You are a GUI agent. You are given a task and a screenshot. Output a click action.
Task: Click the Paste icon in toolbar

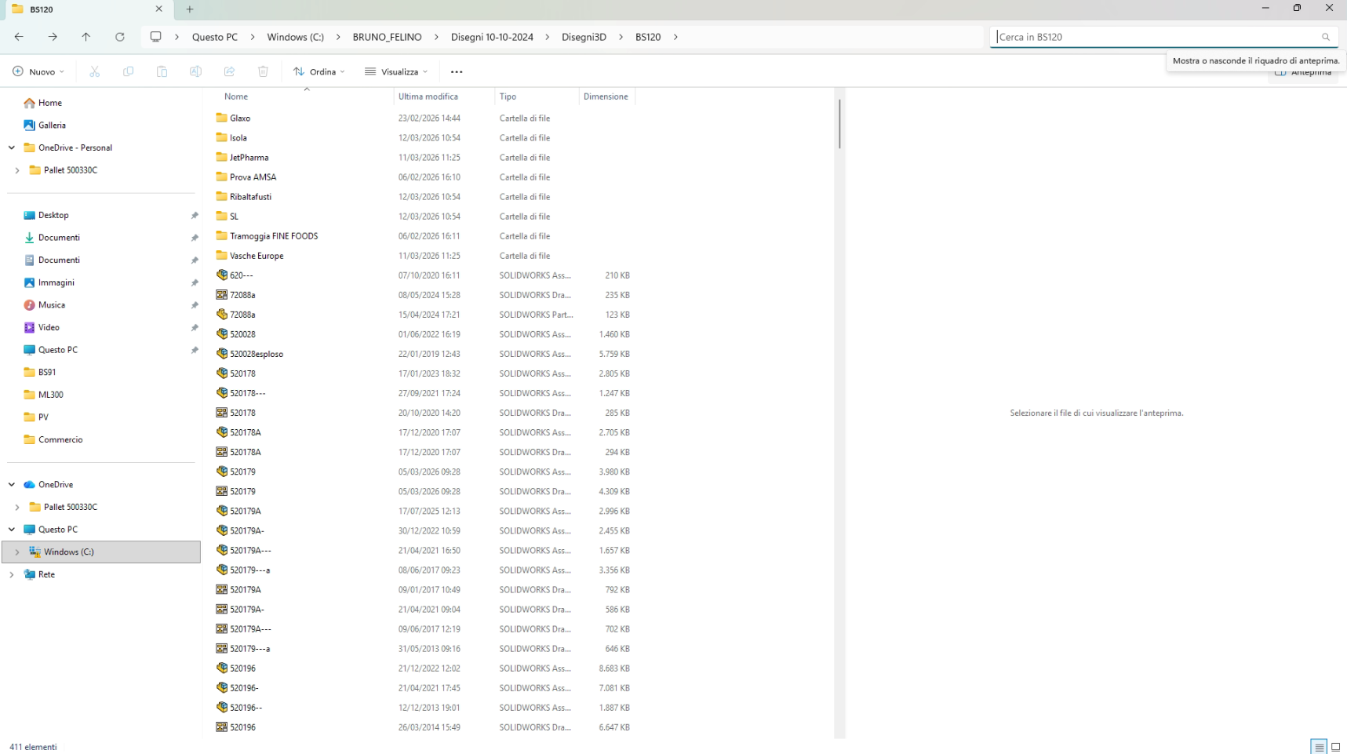tap(162, 71)
